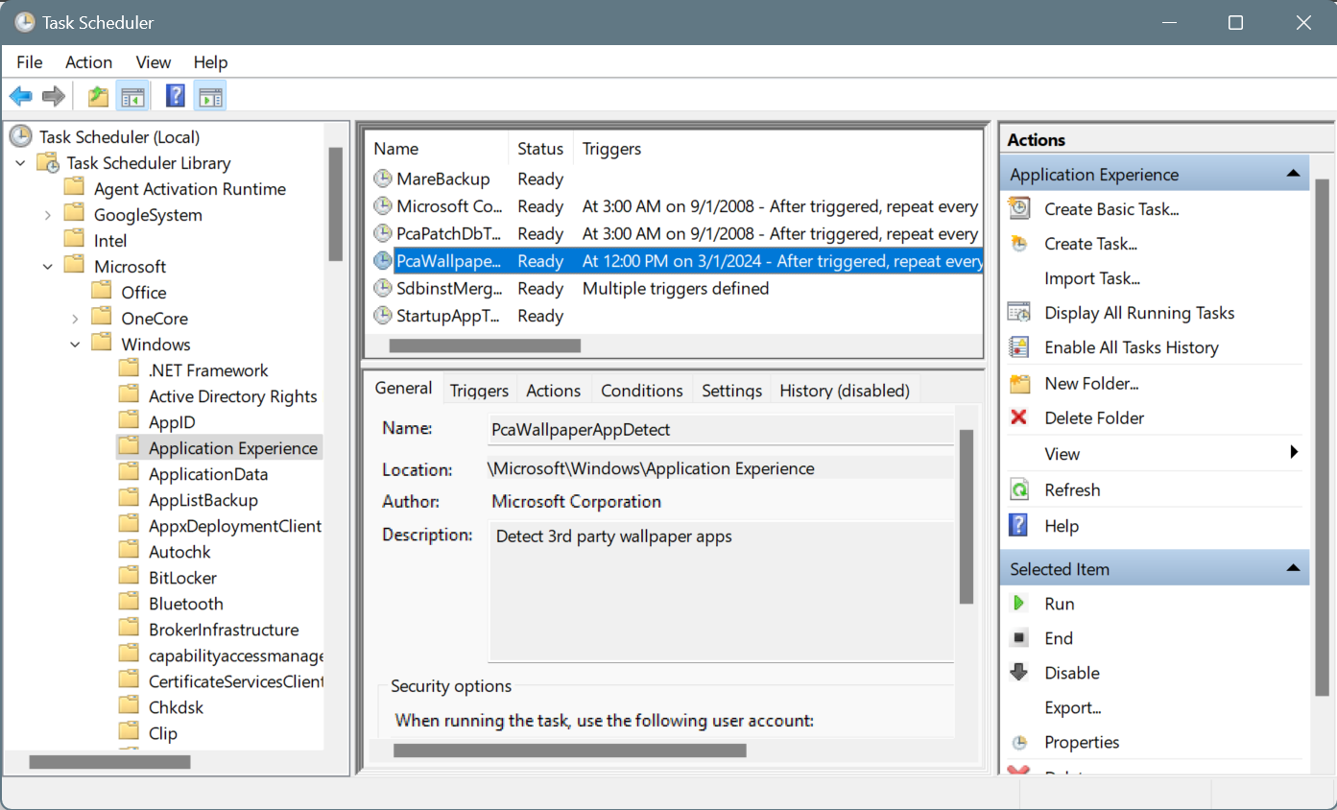The width and height of the screenshot is (1337, 810).
Task: Click the blue Help toolbar icon
Action: (176, 96)
